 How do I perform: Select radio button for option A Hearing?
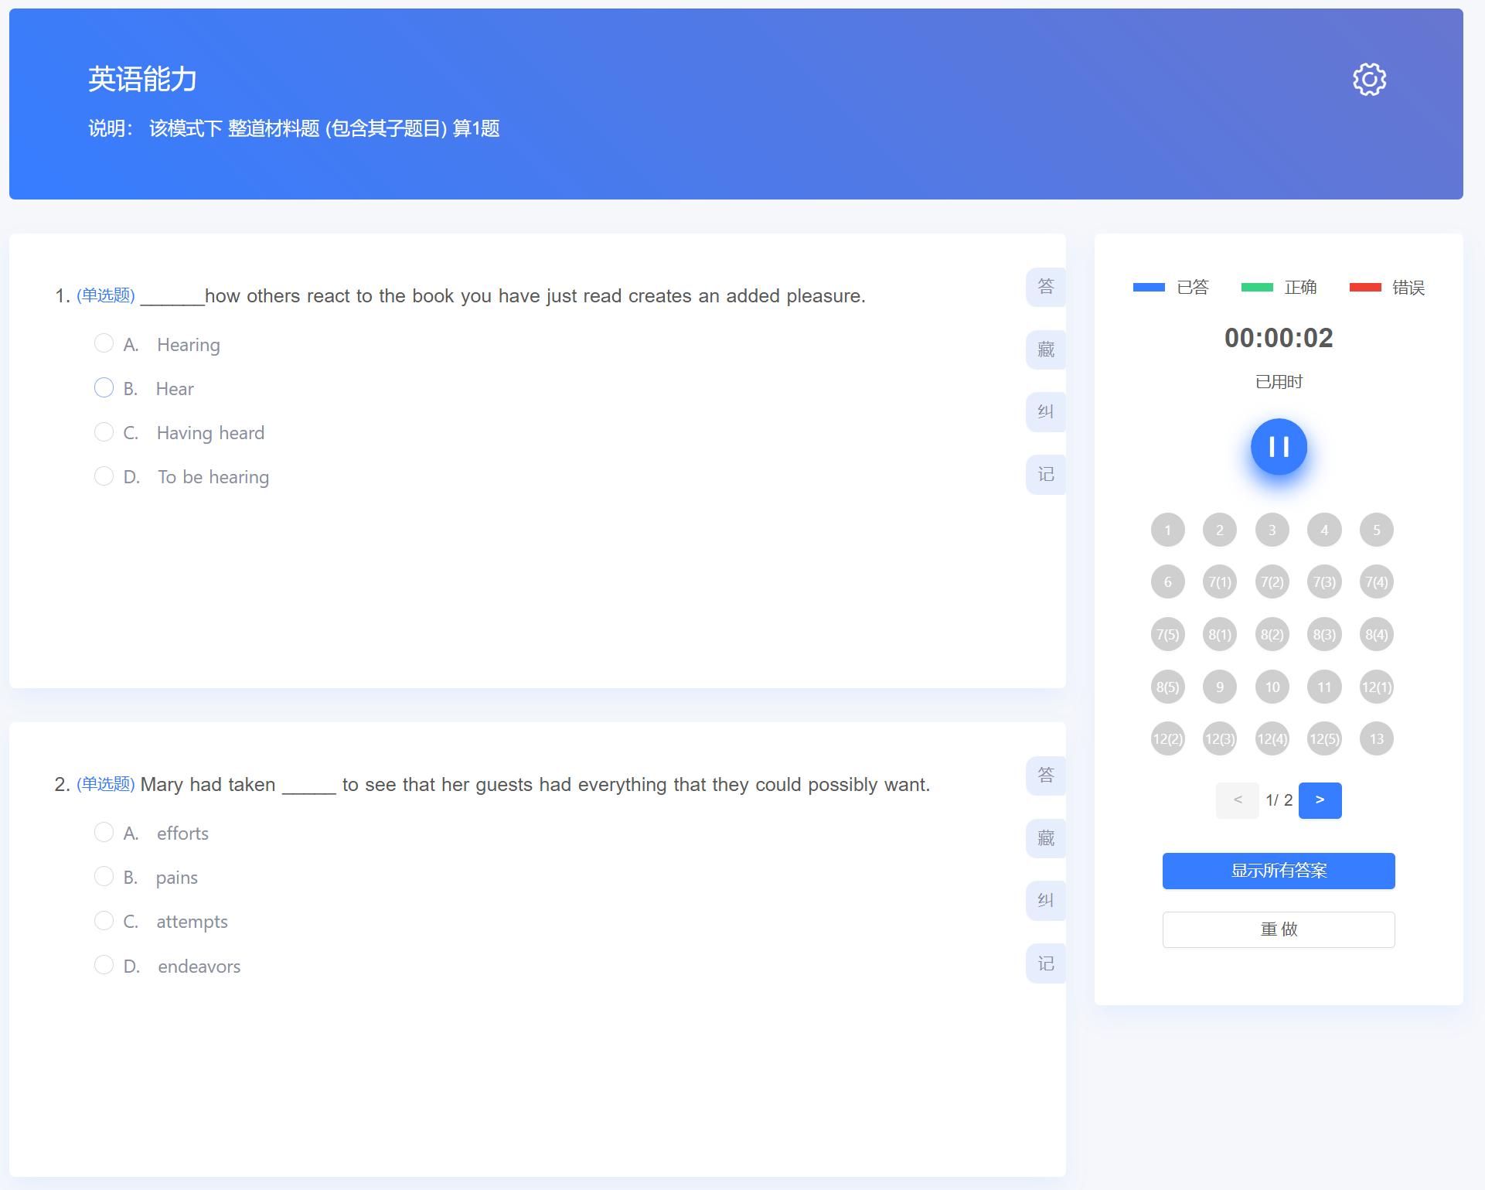click(104, 343)
